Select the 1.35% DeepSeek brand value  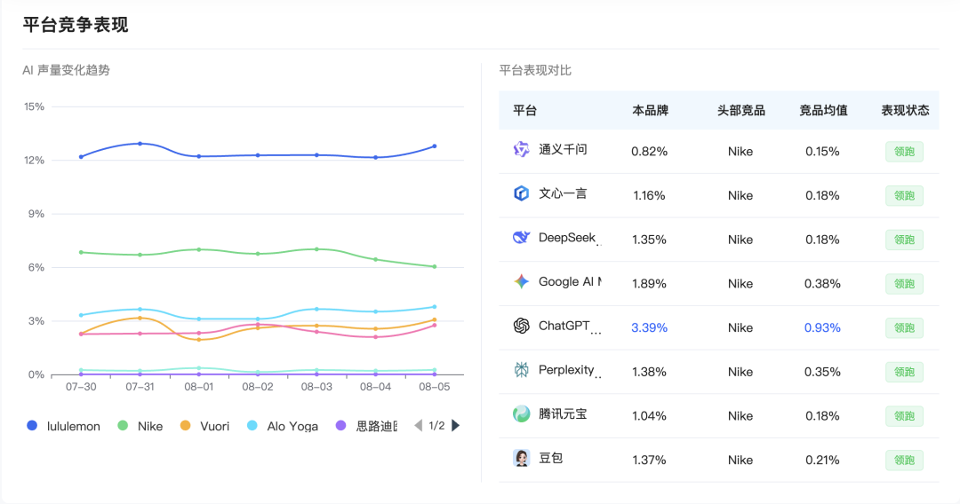[649, 240]
